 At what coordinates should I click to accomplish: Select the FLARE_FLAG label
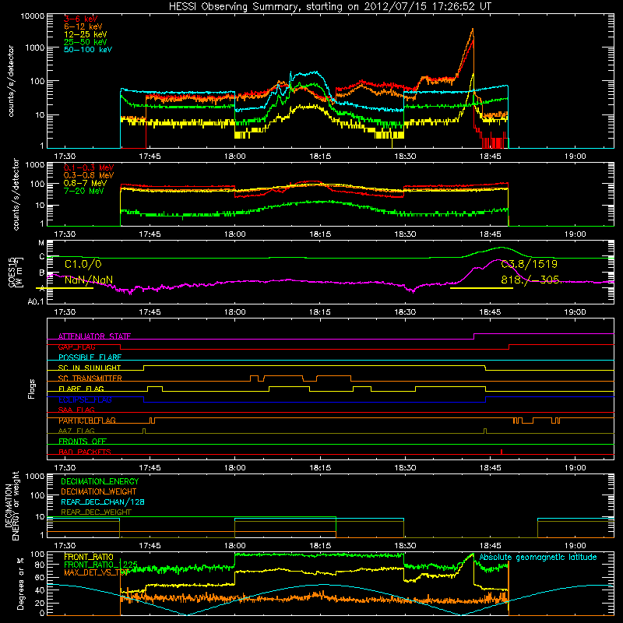[81, 389]
